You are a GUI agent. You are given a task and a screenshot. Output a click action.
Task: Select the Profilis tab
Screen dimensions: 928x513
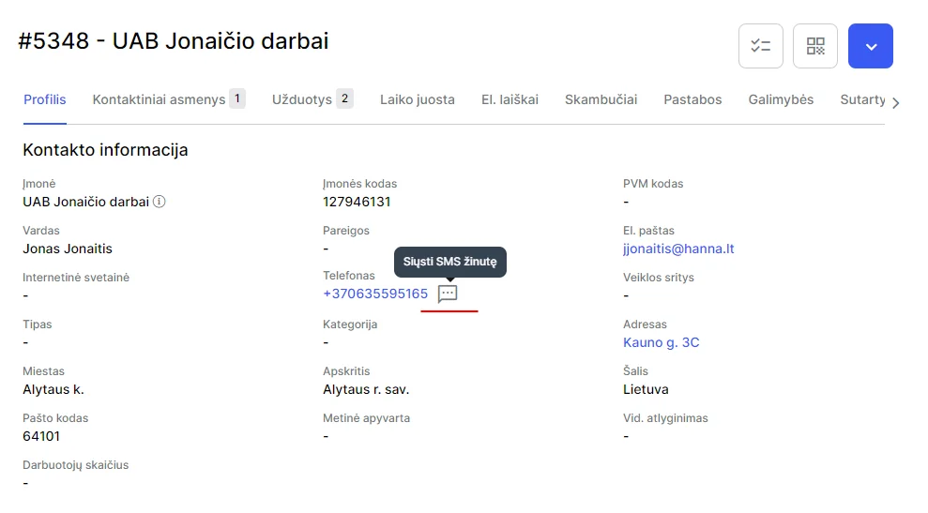[44, 99]
